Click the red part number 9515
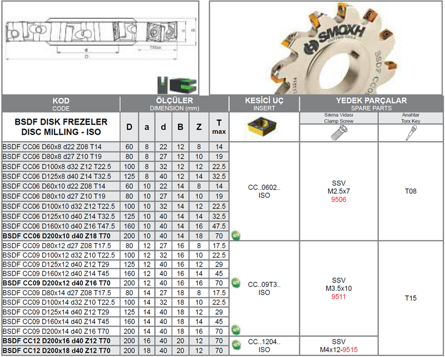 (350, 350)
